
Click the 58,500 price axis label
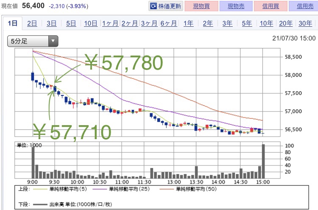[293, 57]
